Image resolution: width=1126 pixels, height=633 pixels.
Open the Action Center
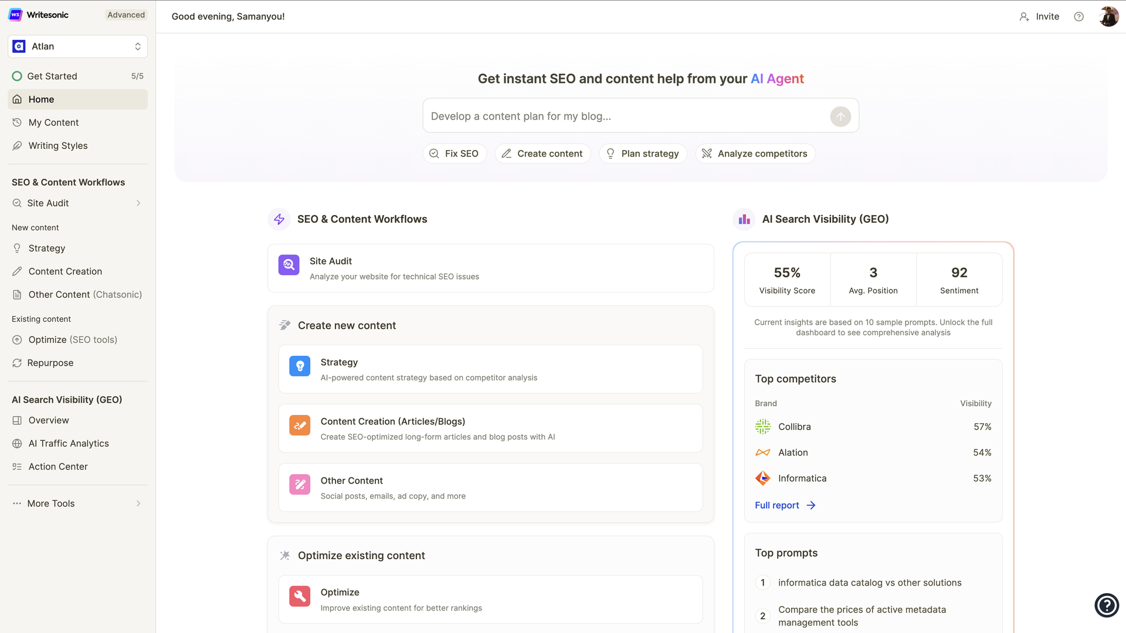pyautogui.click(x=58, y=467)
